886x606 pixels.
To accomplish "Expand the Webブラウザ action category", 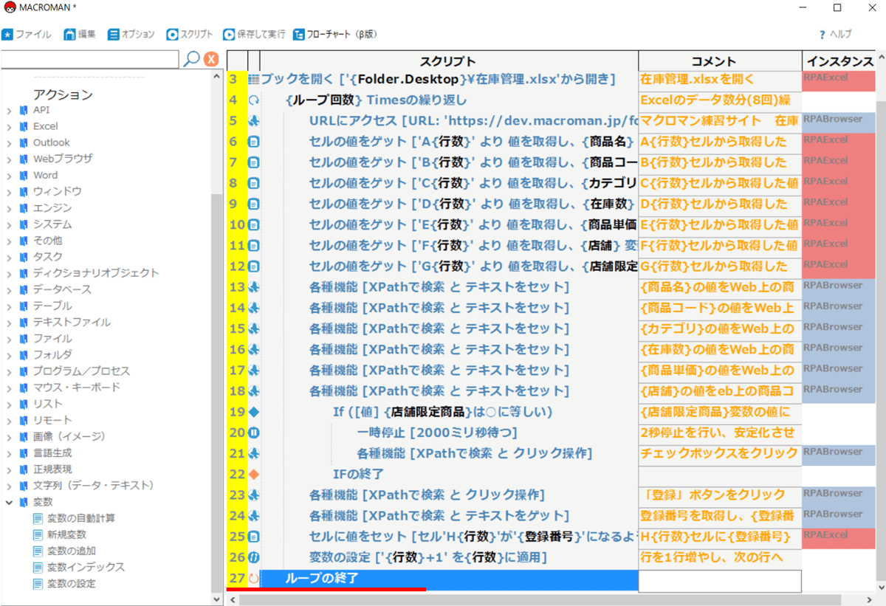I will pos(9,159).
